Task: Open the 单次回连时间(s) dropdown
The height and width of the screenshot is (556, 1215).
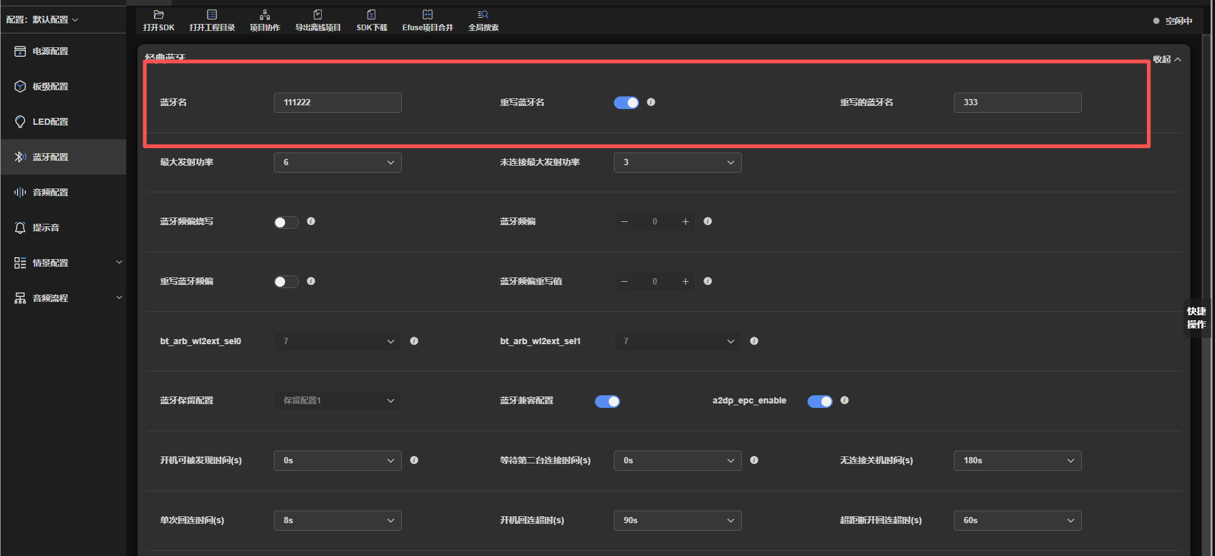Action: pyautogui.click(x=337, y=521)
